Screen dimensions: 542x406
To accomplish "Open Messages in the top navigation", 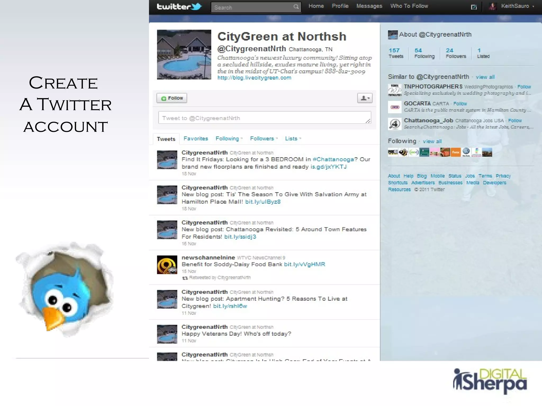I will (x=369, y=6).
